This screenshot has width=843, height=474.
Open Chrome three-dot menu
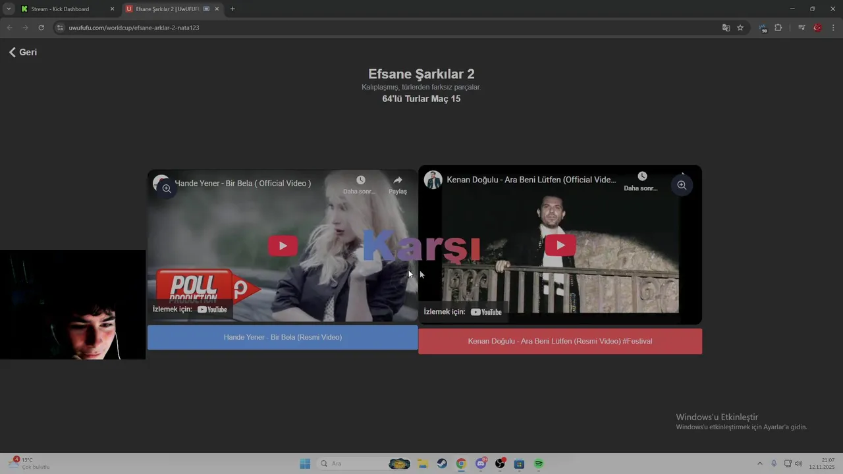pyautogui.click(x=834, y=28)
